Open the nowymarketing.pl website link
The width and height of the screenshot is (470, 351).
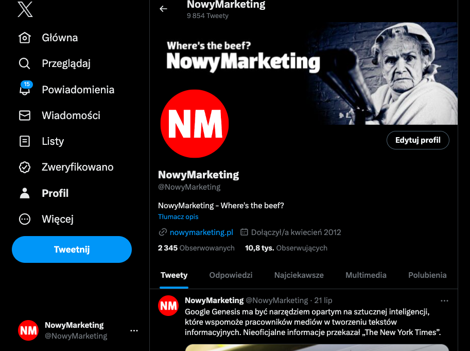201,232
